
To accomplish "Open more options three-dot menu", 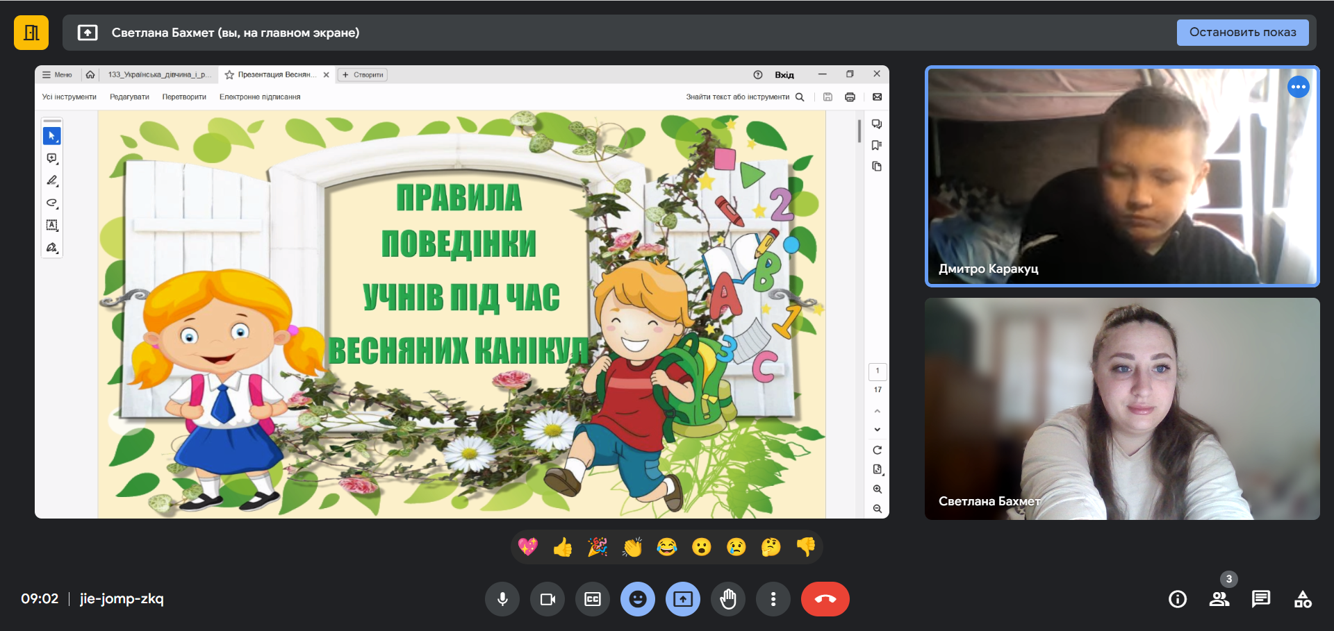I will 773,599.
